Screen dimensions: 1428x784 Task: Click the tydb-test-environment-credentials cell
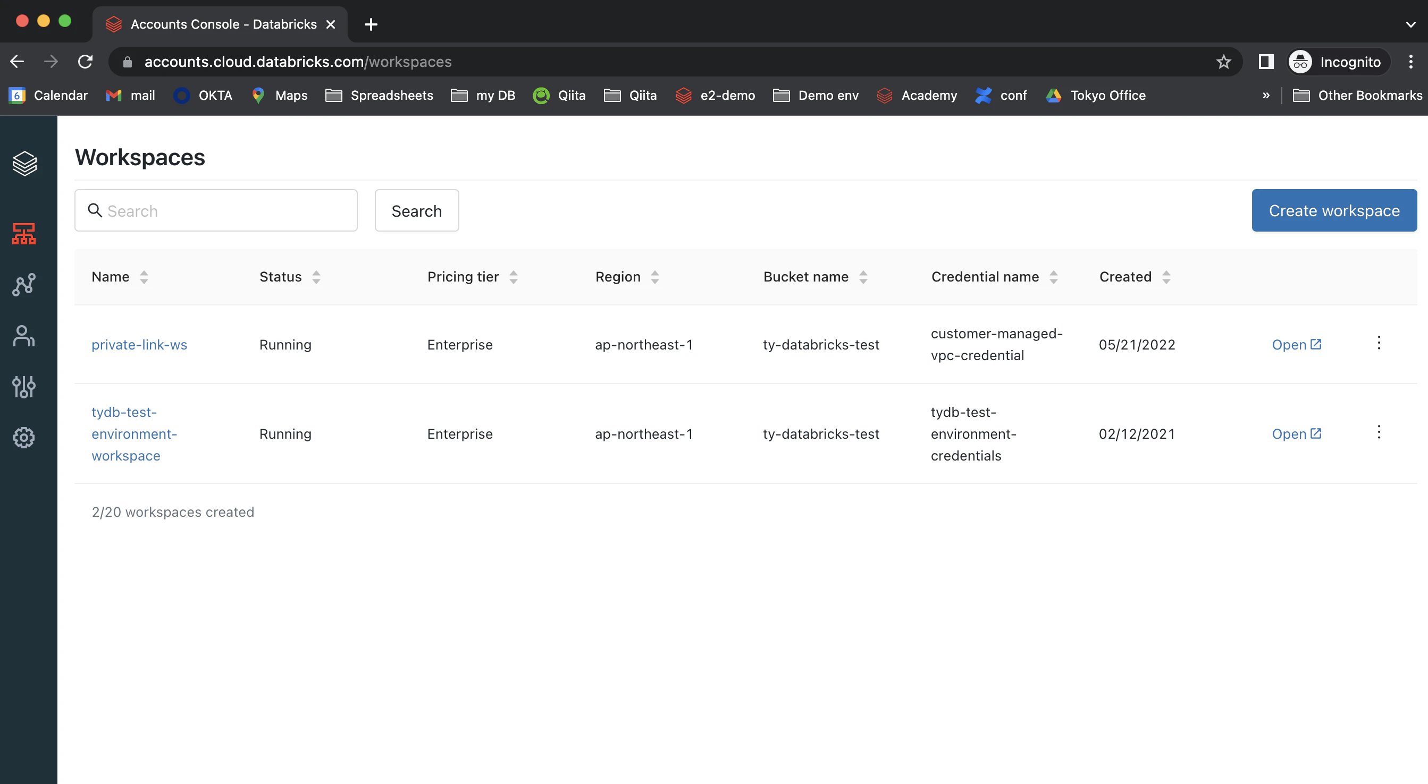[974, 433]
